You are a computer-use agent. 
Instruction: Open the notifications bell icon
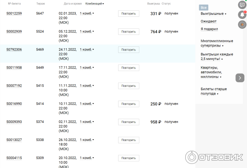point(242,15)
